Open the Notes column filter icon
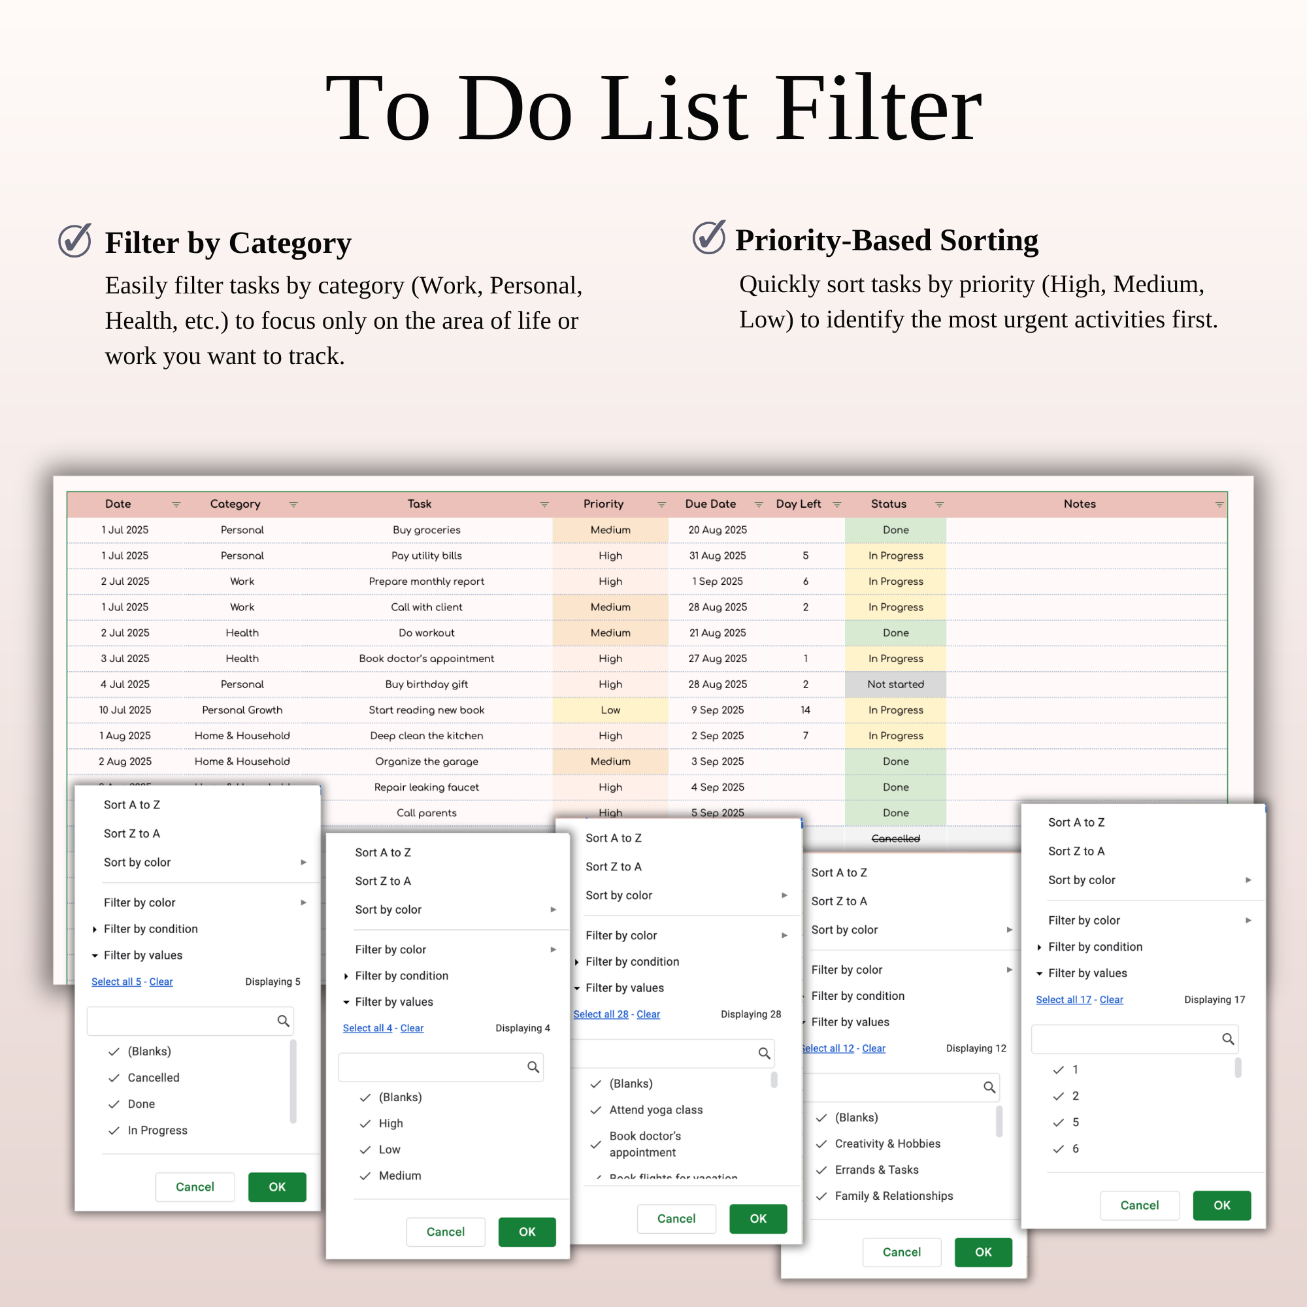 click(1219, 505)
